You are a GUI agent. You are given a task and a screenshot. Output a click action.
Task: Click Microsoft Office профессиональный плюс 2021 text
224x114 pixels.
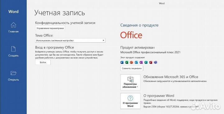pos(150,52)
